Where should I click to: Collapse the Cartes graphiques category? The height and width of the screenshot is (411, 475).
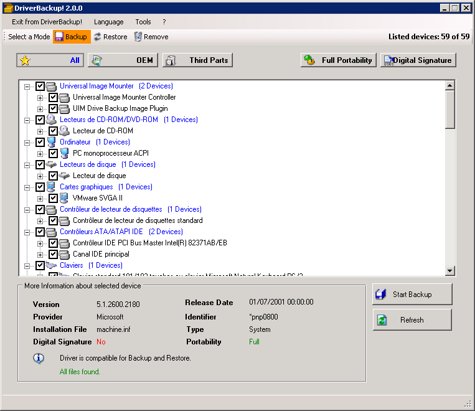(x=27, y=187)
